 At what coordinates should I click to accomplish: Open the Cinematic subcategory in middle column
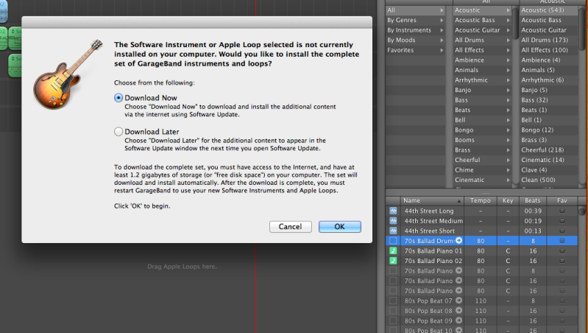coord(482,180)
